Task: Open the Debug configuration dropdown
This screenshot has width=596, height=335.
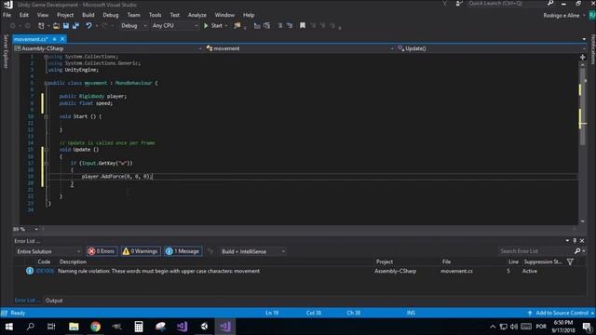Action: coord(133,26)
